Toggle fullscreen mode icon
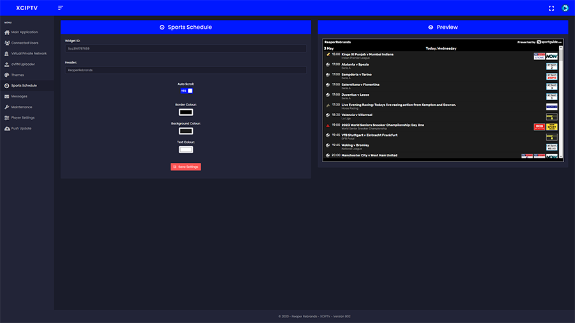This screenshot has height=323, width=575. point(551,8)
